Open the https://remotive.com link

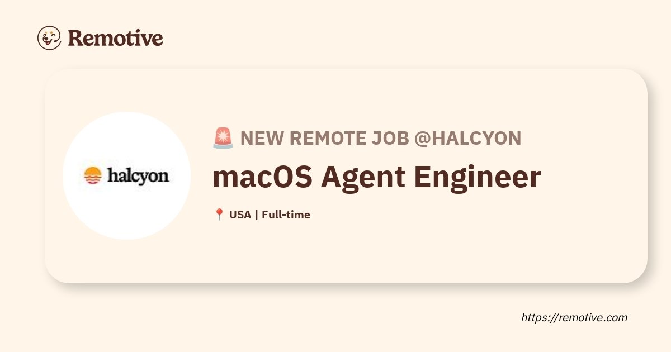[574, 317]
